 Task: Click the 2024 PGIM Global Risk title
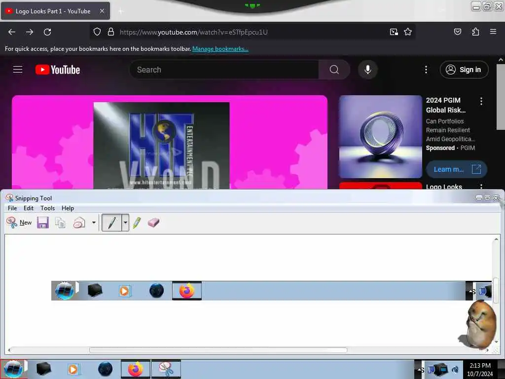tap(446, 105)
